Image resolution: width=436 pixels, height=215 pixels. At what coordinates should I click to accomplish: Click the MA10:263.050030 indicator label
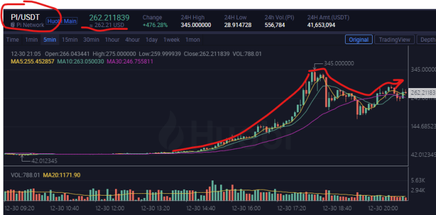[80, 61]
